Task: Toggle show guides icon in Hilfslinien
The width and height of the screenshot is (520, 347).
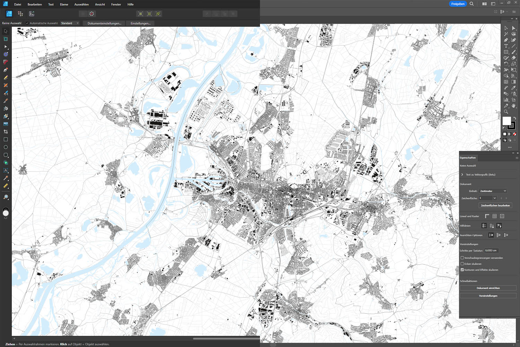Action: [x=484, y=226]
